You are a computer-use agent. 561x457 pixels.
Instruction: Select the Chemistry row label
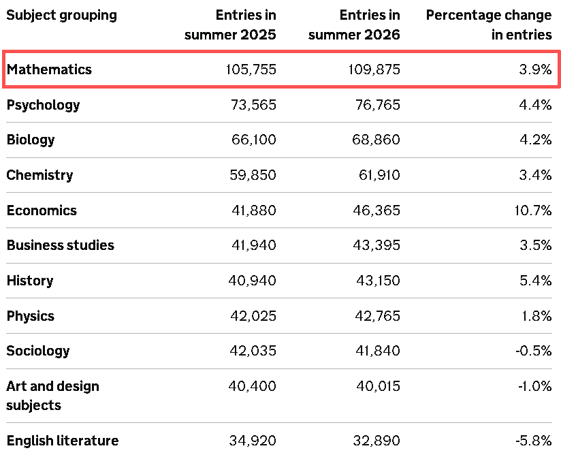pyautogui.click(x=39, y=175)
